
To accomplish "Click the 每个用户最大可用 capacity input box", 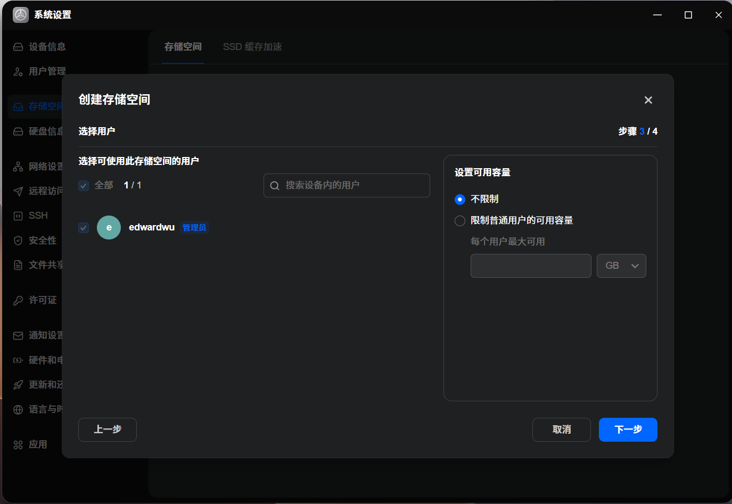I will point(531,266).
